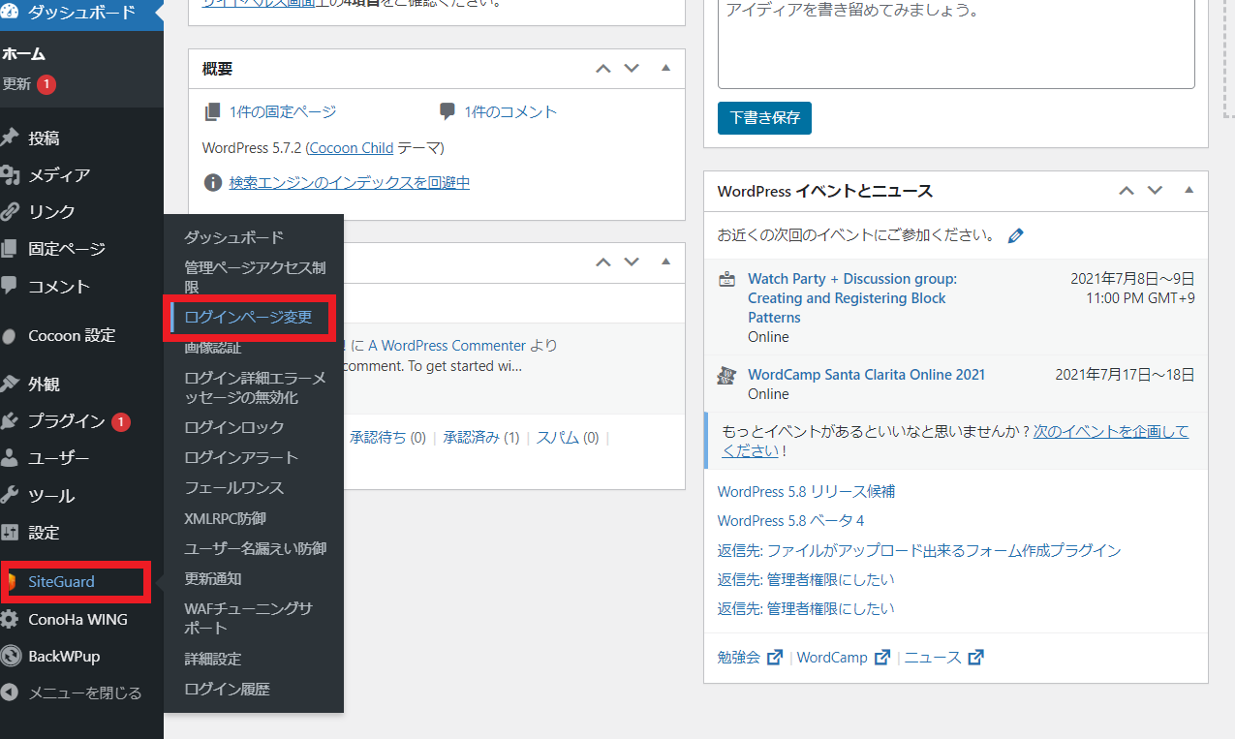Click the external link icon after 勉強会
The width and height of the screenshot is (1235, 739).
pyautogui.click(x=775, y=658)
